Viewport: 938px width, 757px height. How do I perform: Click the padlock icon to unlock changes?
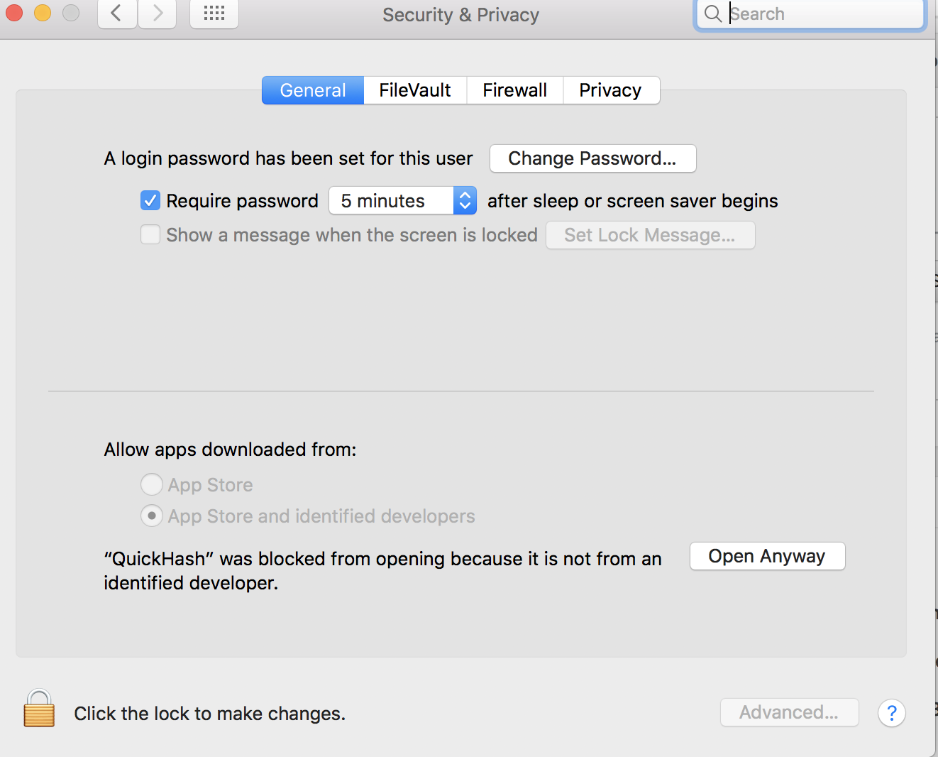coord(39,709)
